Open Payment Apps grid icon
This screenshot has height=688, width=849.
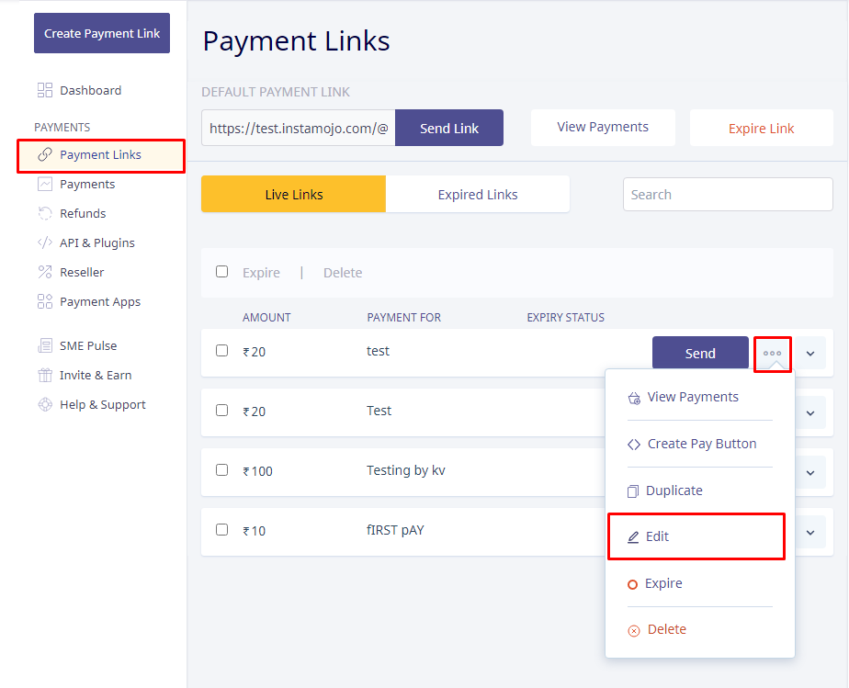tap(44, 301)
